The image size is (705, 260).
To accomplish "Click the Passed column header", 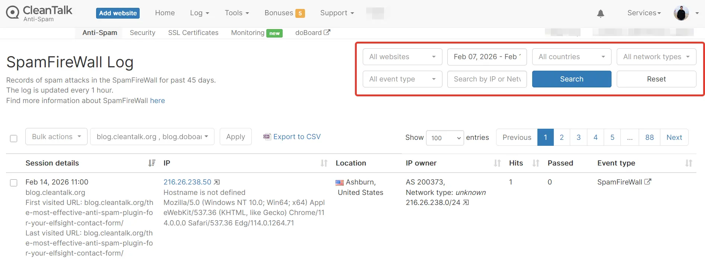I will [560, 163].
